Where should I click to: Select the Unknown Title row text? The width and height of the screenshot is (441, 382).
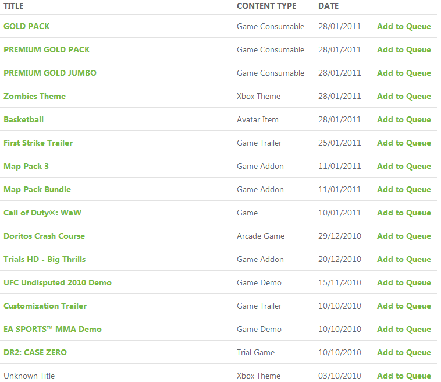[x=29, y=376]
